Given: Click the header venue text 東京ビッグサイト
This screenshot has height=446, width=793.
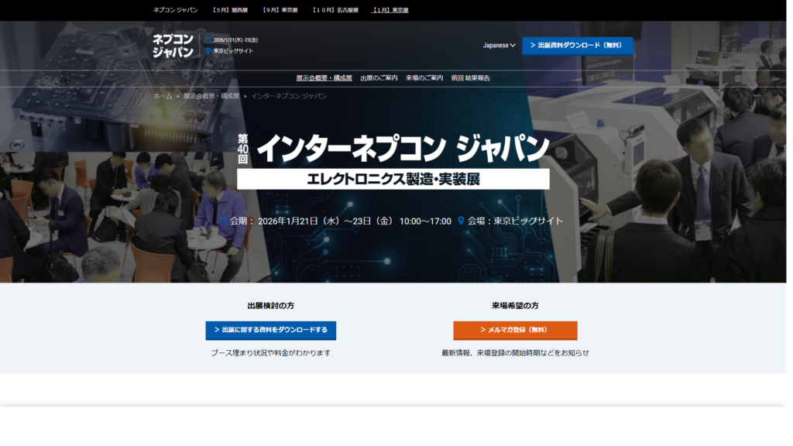Looking at the screenshot, I should (233, 51).
